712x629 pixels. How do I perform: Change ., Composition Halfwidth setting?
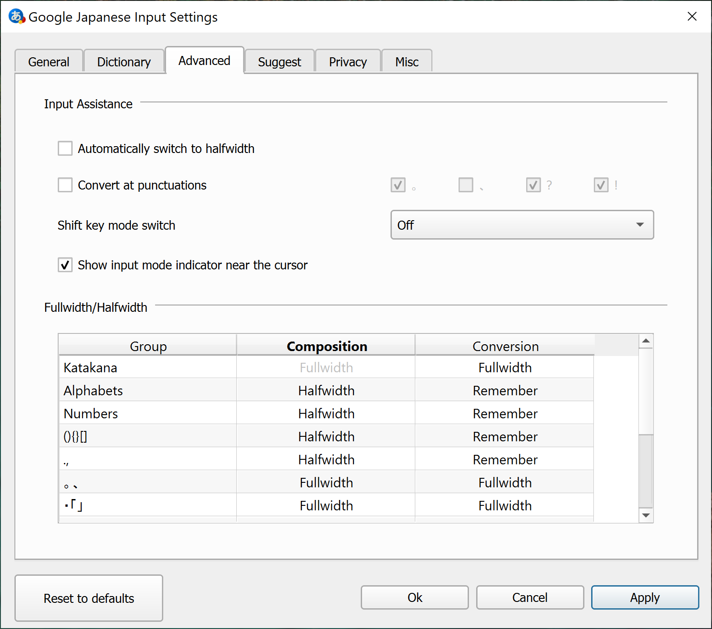point(326,459)
